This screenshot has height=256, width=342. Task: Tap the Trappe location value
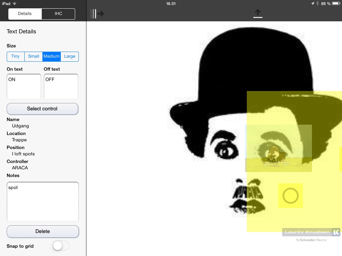[x=19, y=140]
